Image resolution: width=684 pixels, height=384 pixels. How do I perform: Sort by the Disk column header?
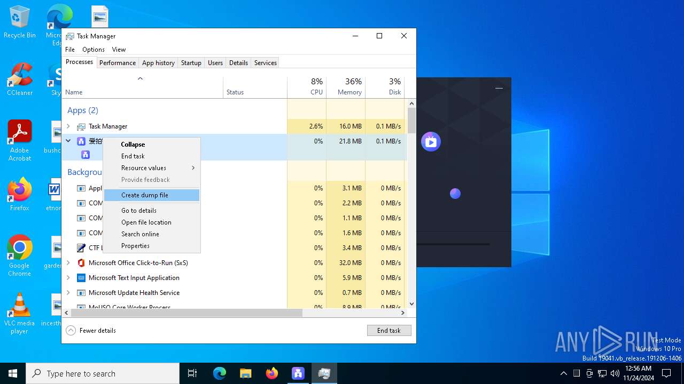click(385, 87)
